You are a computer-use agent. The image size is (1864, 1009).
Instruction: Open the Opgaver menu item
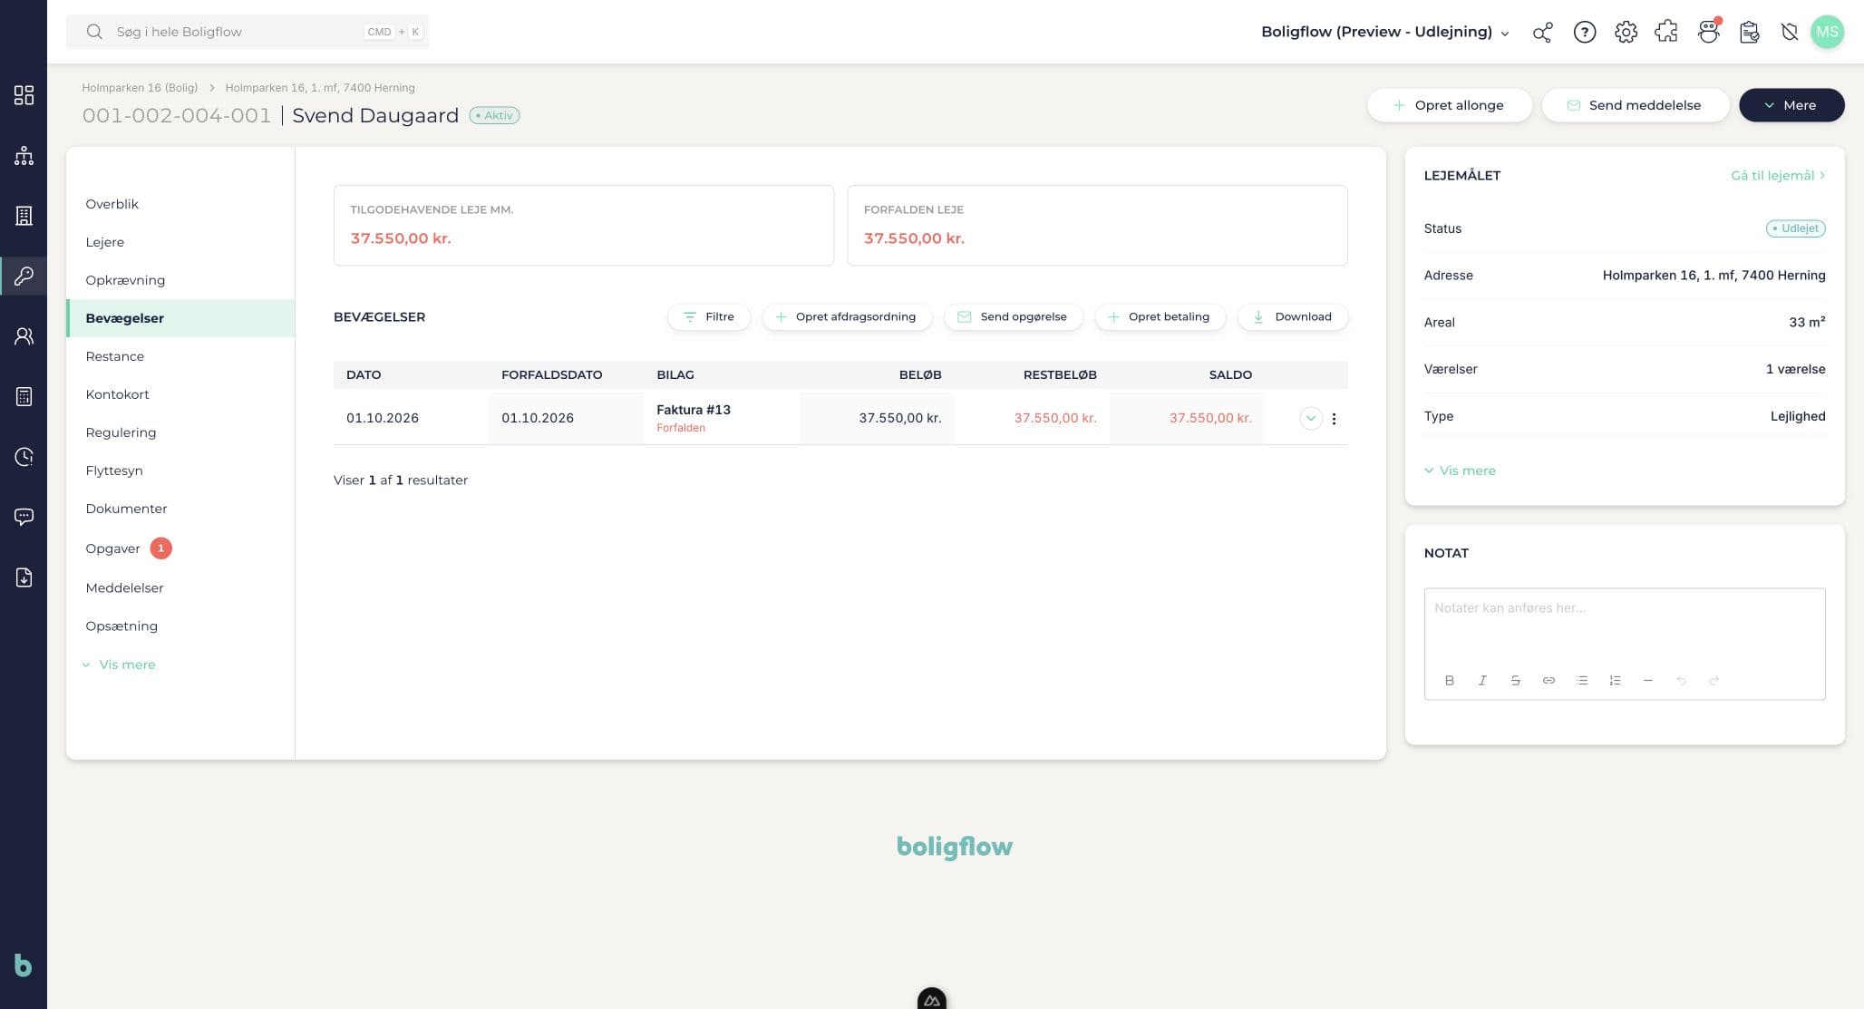click(x=180, y=548)
